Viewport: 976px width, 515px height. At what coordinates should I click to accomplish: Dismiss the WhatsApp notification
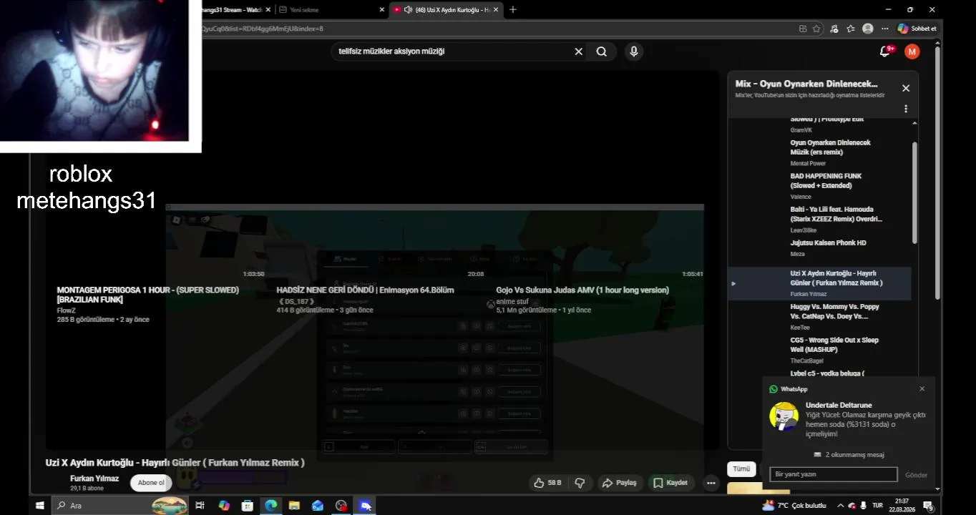922,389
